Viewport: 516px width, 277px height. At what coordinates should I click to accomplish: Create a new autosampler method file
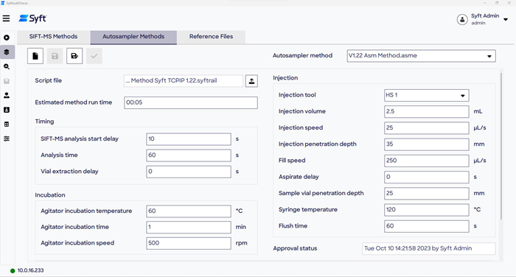tap(35, 56)
